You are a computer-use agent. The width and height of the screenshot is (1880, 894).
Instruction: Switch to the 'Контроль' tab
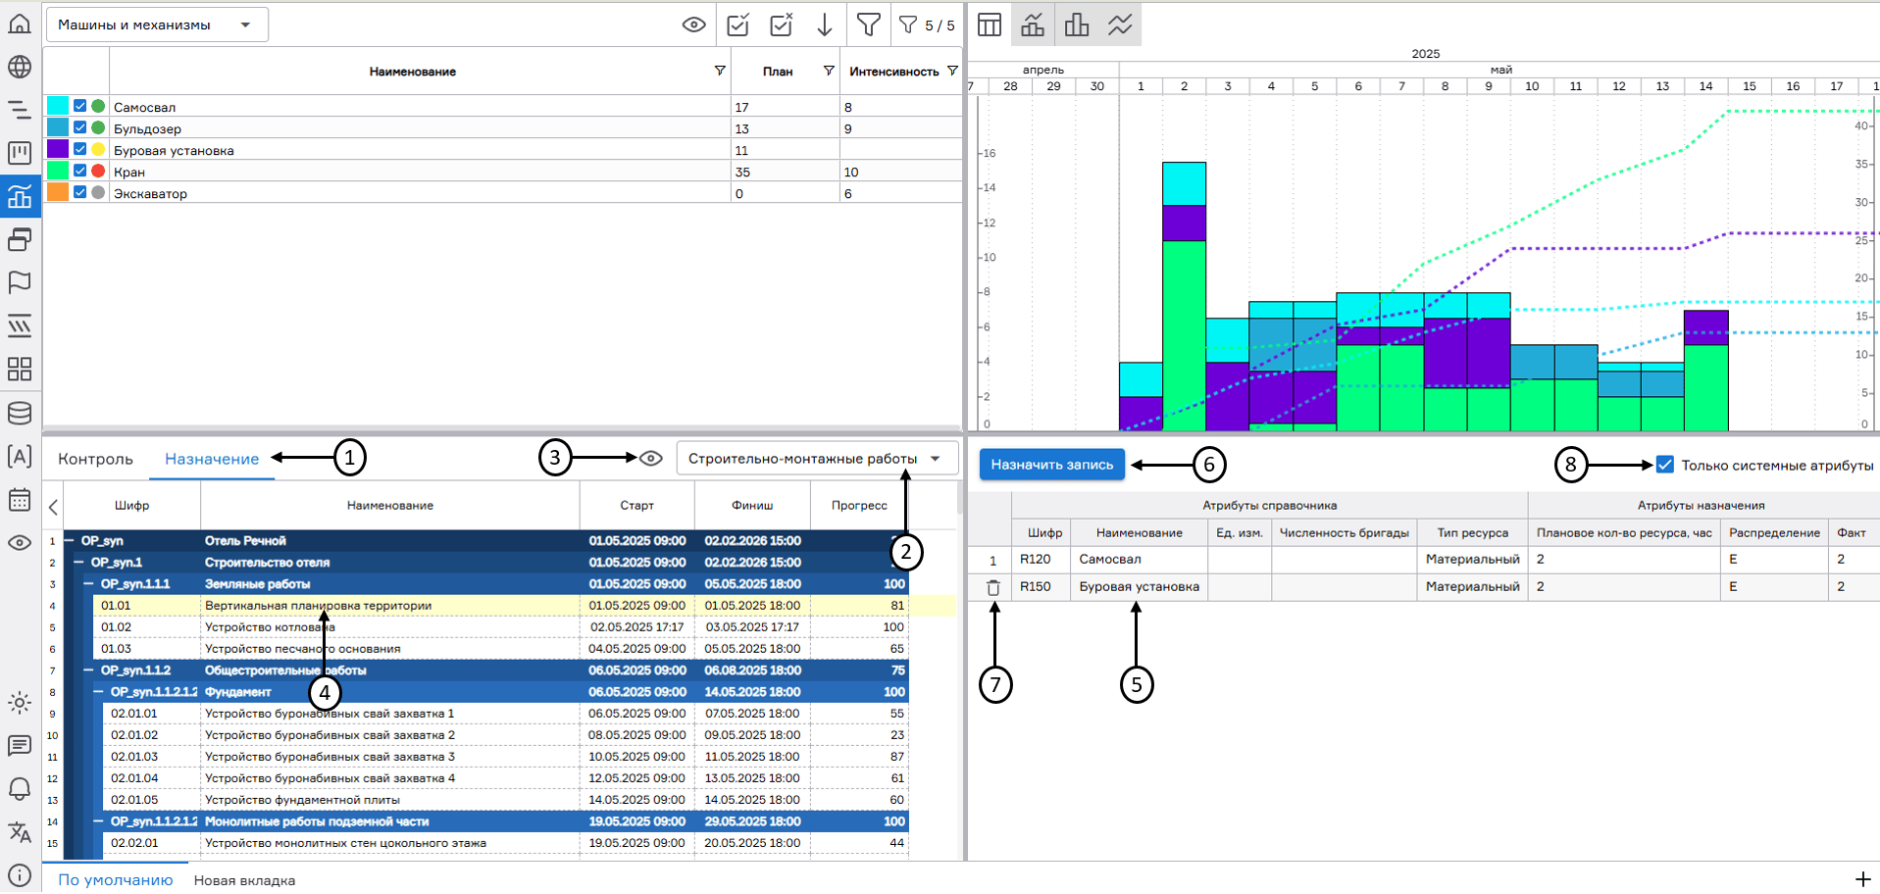pyautogui.click(x=95, y=459)
